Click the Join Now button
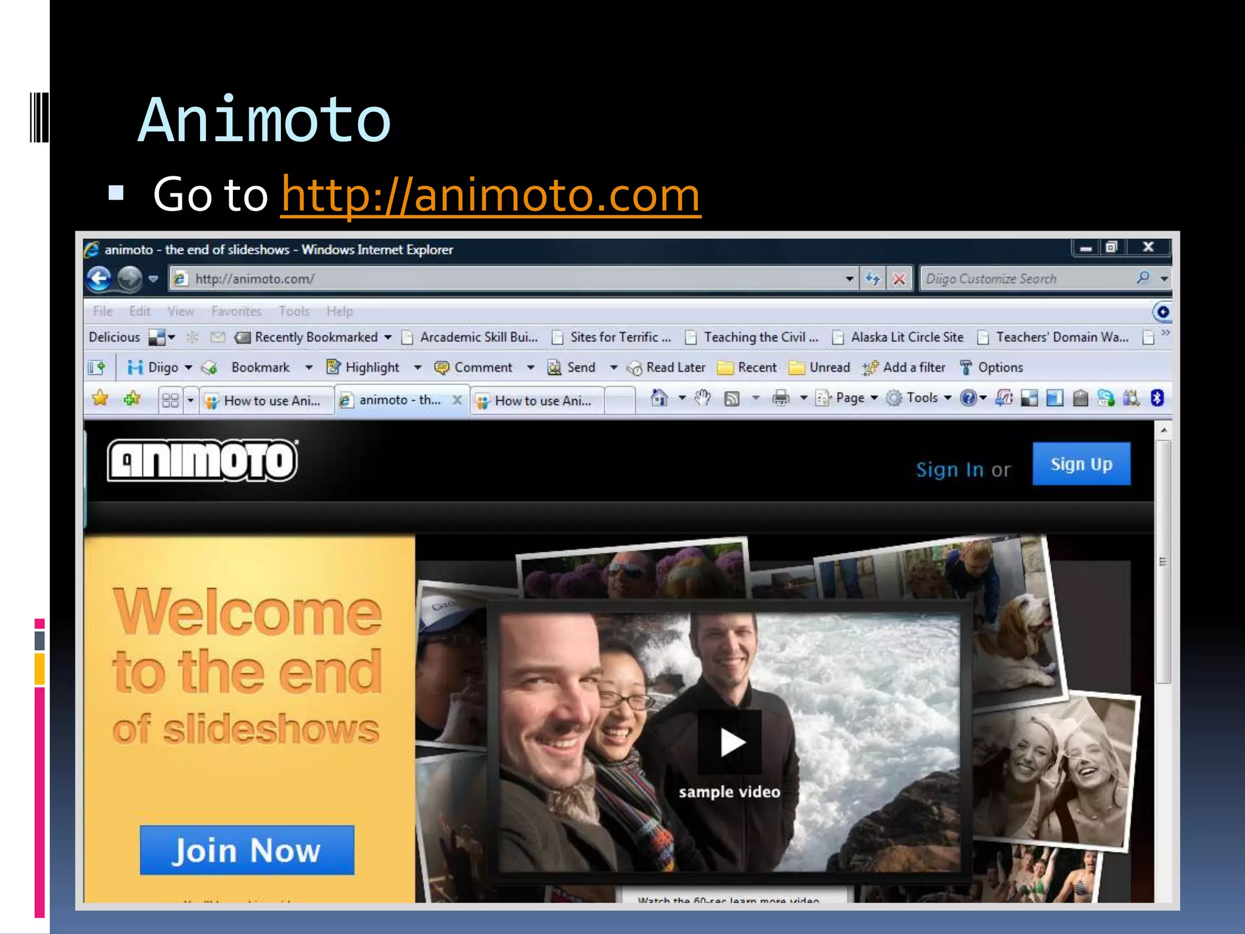This screenshot has width=1245, height=934. [247, 850]
